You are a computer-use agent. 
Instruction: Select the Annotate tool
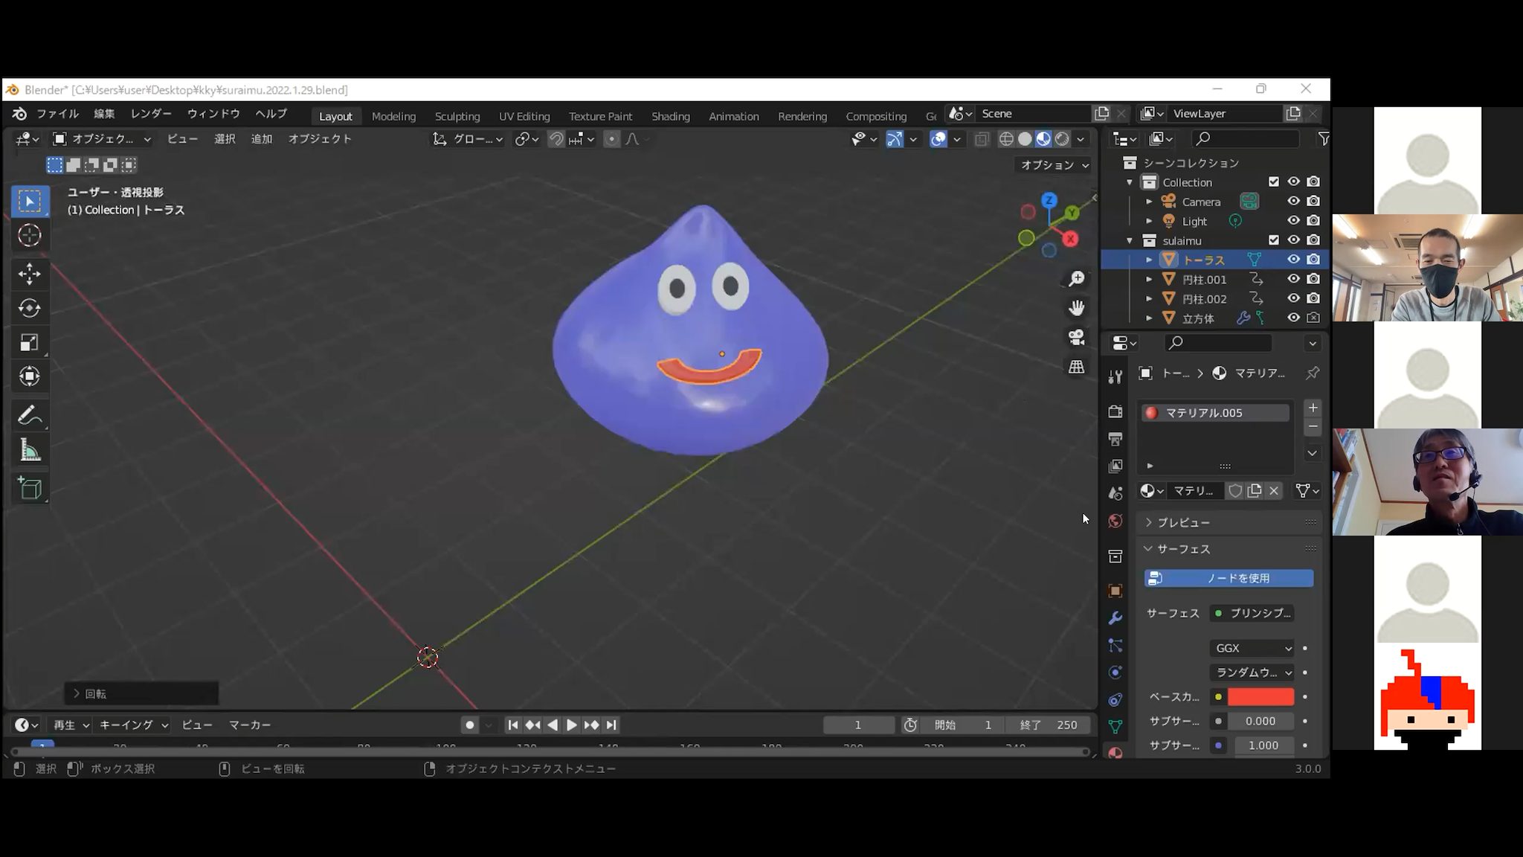tap(30, 415)
